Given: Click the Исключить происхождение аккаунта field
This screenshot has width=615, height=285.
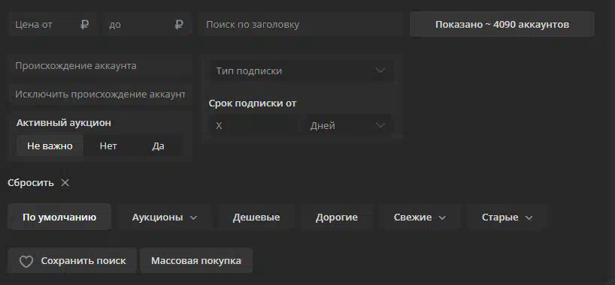Looking at the screenshot, I should pyautogui.click(x=100, y=94).
